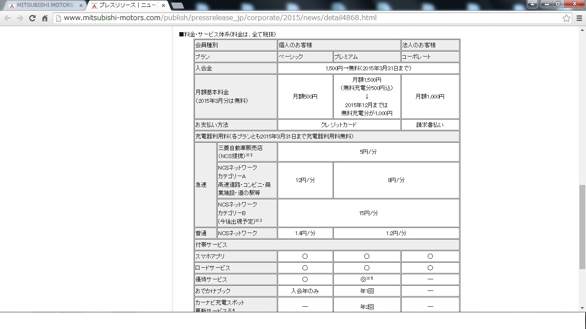
Task: Click the vertical scrollbar thumb
Action: (x=582, y=227)
